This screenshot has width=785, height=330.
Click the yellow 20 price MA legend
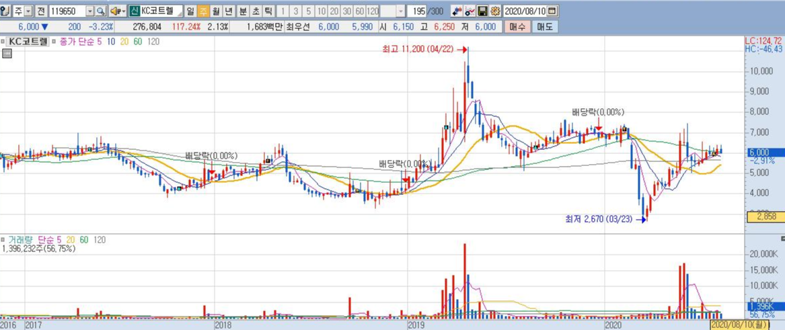pyautogui.click(x=125, y=42)
